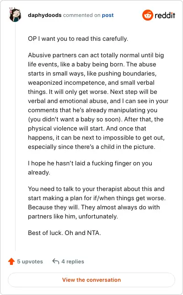Open the daphydoods username profile link
Screen dimensions: 183x295
(x=45, y=15)
